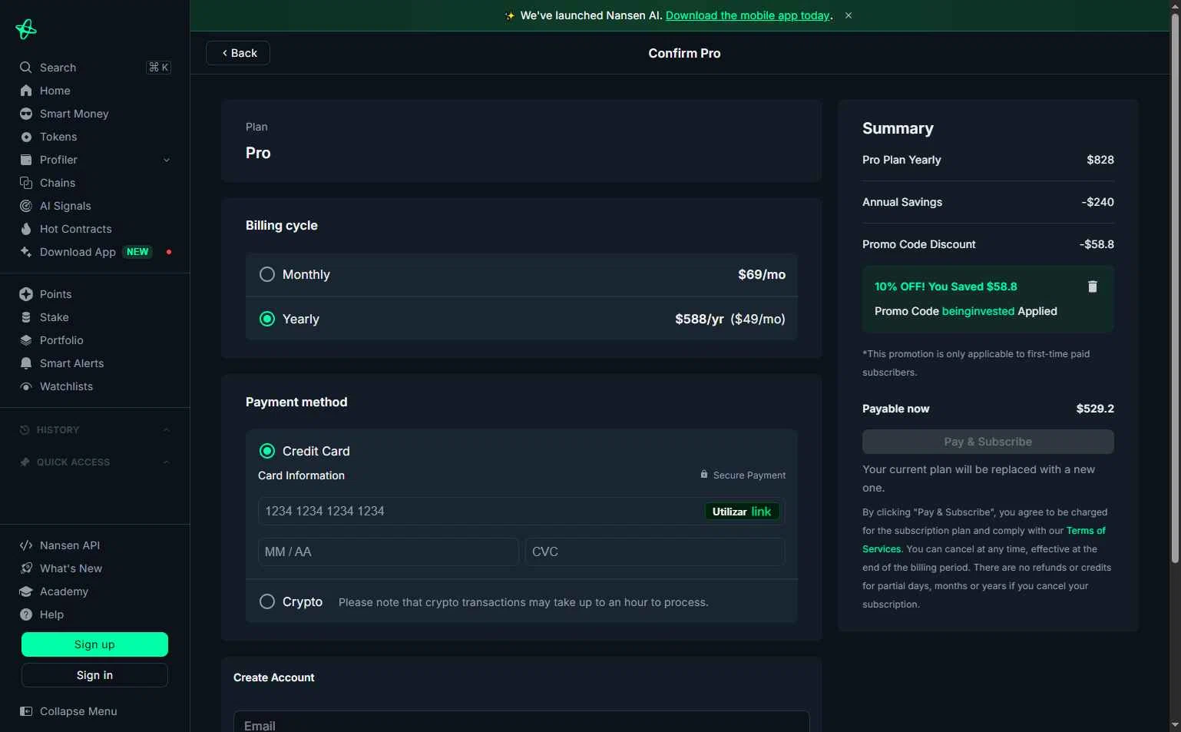Expand the Profiler submenu chevron
Screen dimensions: 1181x732
[167, 160]
